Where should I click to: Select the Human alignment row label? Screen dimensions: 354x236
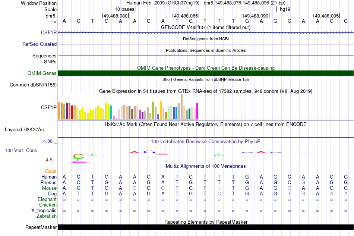[x=49, y=177]
